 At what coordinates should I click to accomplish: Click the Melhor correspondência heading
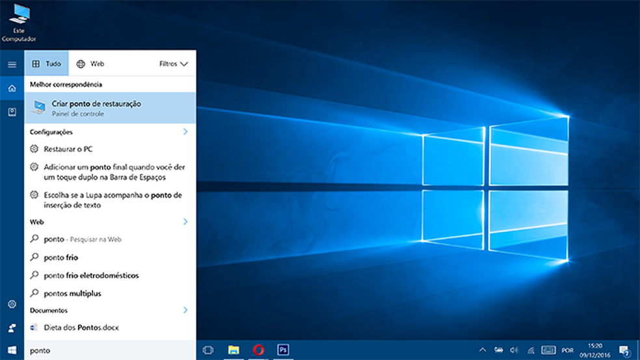[x=66, y=84]
